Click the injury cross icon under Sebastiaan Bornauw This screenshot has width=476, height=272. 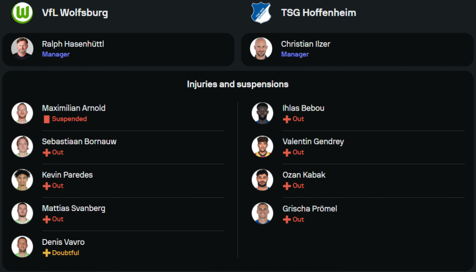point(47,152)
